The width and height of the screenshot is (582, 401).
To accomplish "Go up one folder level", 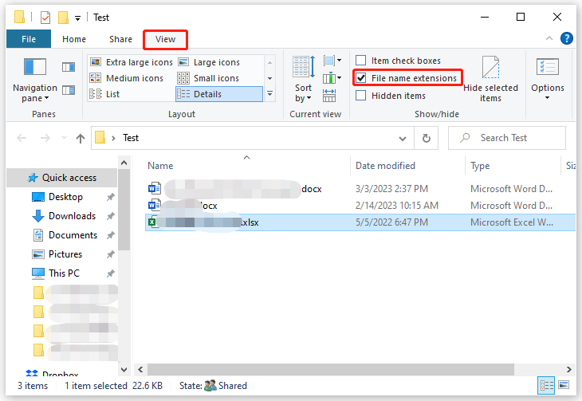I will point(81,139).
